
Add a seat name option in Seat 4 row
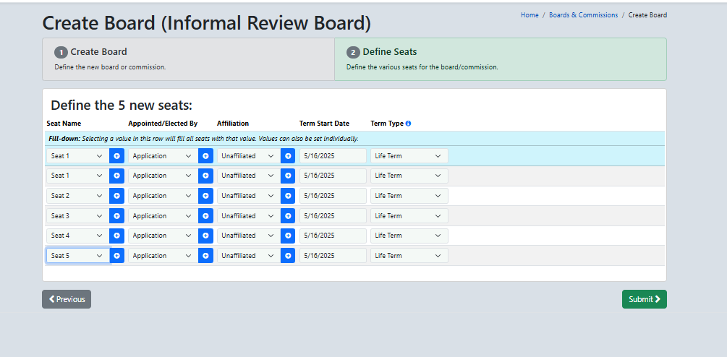[x=117, y=236]
